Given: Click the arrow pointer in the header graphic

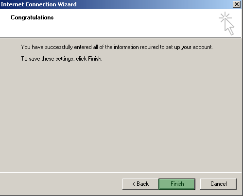Looking at the screenshot, I should click(x=229, y=27).
